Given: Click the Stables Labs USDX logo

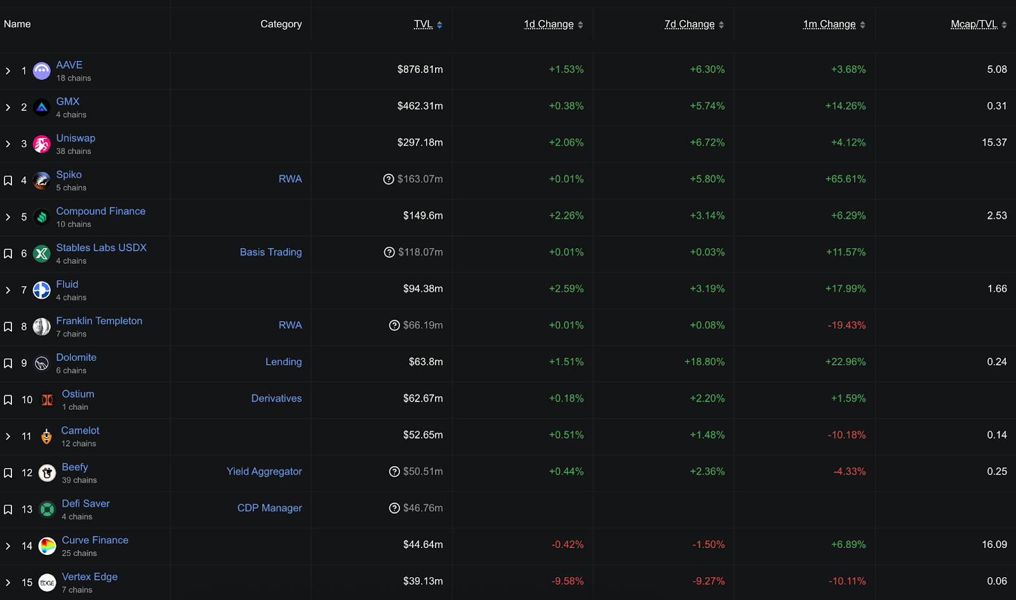Looking at the screenshot, I should (42, 254).
